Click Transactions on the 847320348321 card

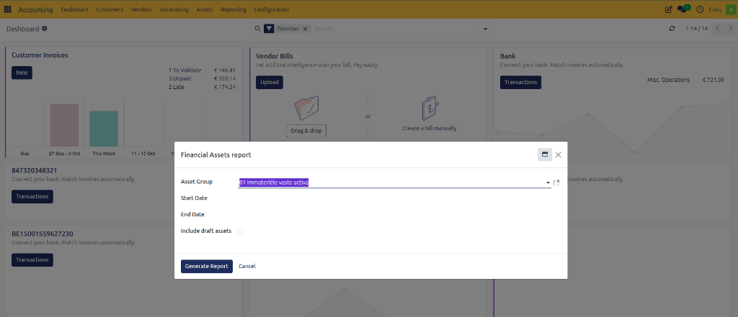[x=32, y=196]
